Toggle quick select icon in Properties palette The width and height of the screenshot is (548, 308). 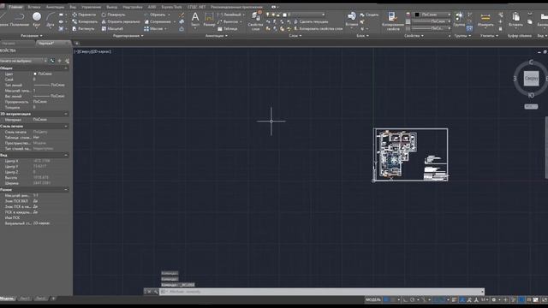click(67, 61)
